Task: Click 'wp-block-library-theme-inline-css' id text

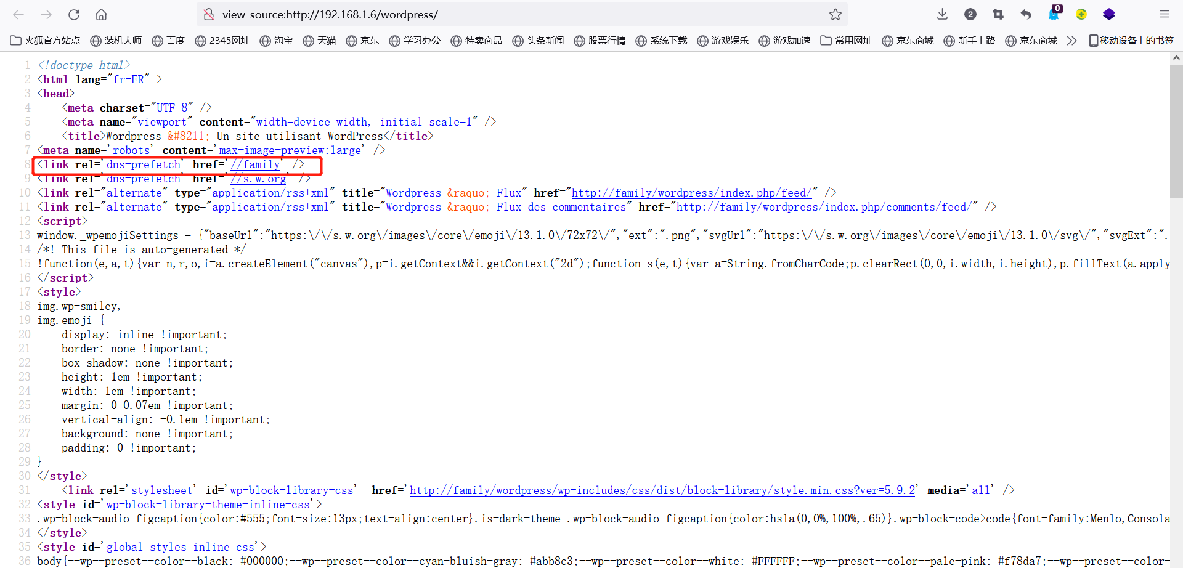Action: pyautogui.click(x=208, y=505)
